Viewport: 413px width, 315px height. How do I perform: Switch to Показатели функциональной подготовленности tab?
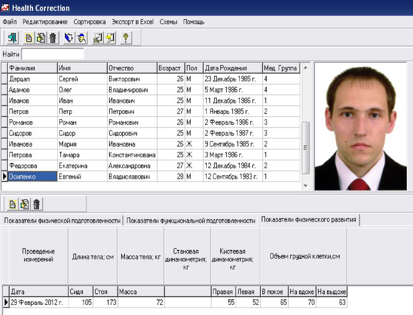tap(191, 220)
